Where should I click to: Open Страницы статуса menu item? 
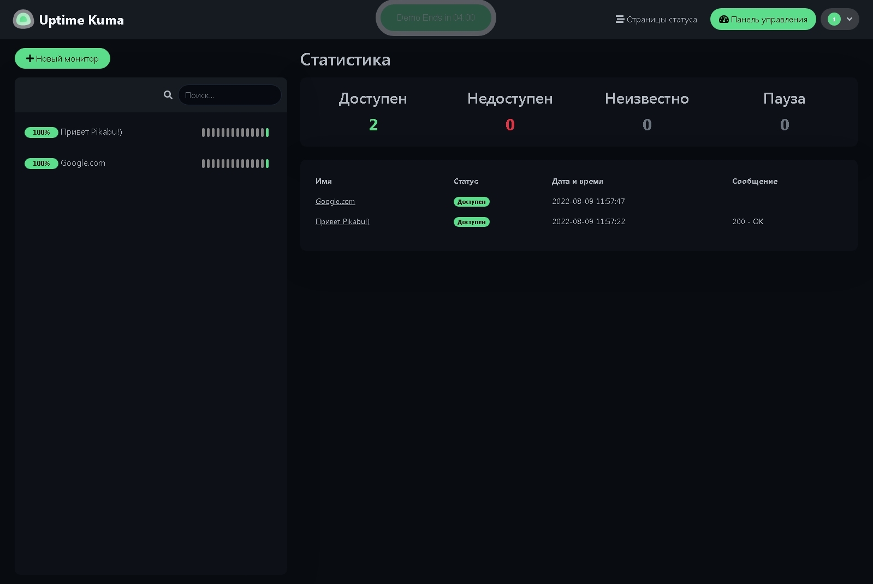[656, 20]
